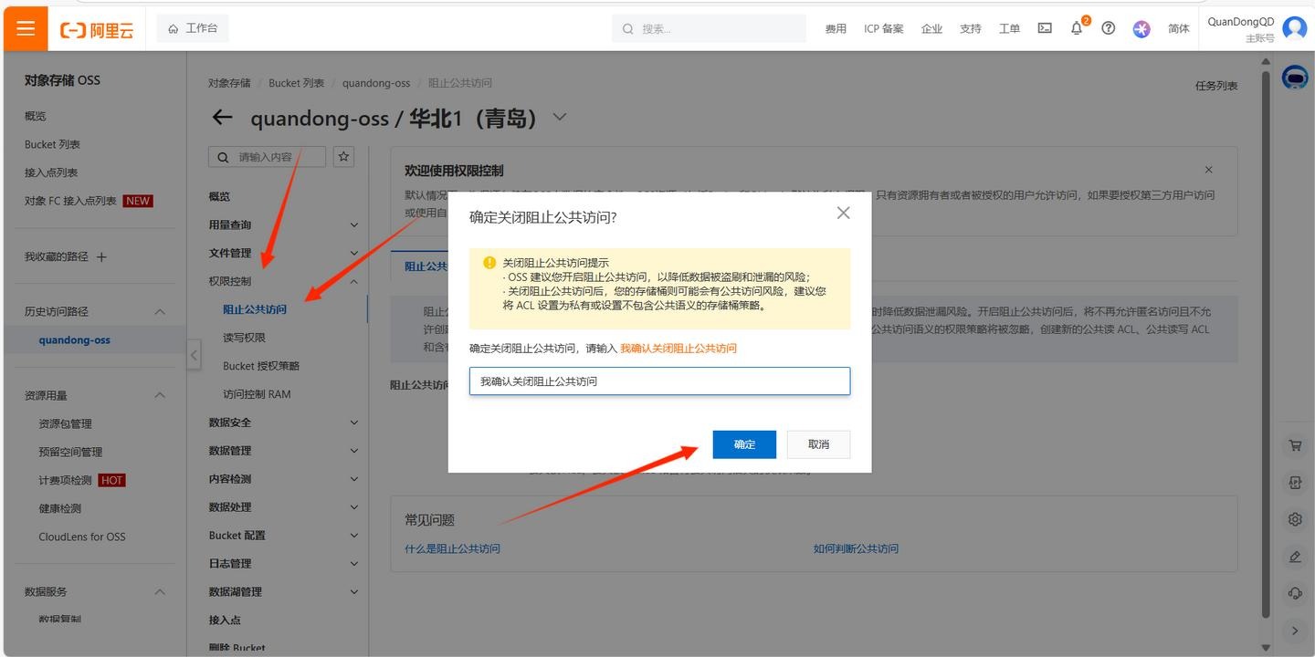
Task: Open the 什么是阻止公共访问 link
Action: [x=452, y=548]
